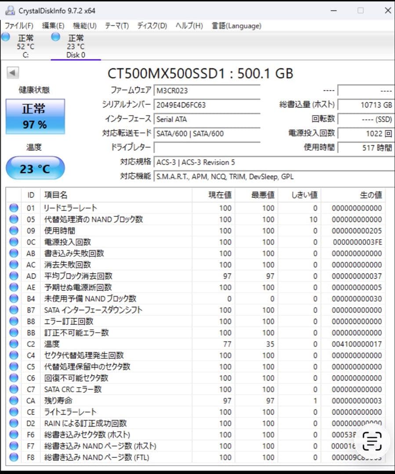Open the 機能(U) menu

click(85, 26)
